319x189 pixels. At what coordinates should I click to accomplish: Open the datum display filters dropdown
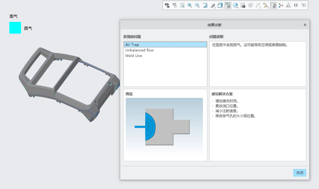coord(266,5)
